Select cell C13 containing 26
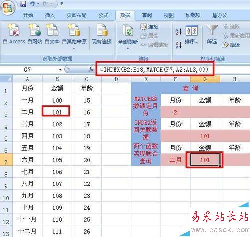This screenshot has width=250, height=237. (87, 231)
